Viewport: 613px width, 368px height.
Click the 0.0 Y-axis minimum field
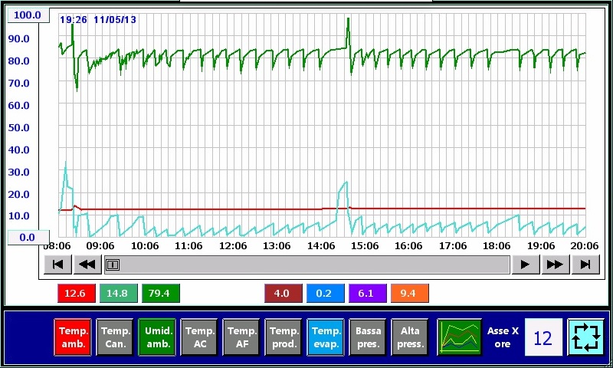[x=28, y=237]
